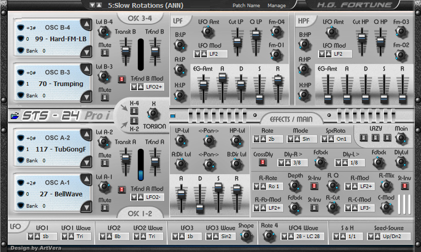Image resolution: width=421 pixels, height=252 pixels.
Task: Toggle Mute for OSC A-2
Action: pyautogui.click(x=104, y=163)
